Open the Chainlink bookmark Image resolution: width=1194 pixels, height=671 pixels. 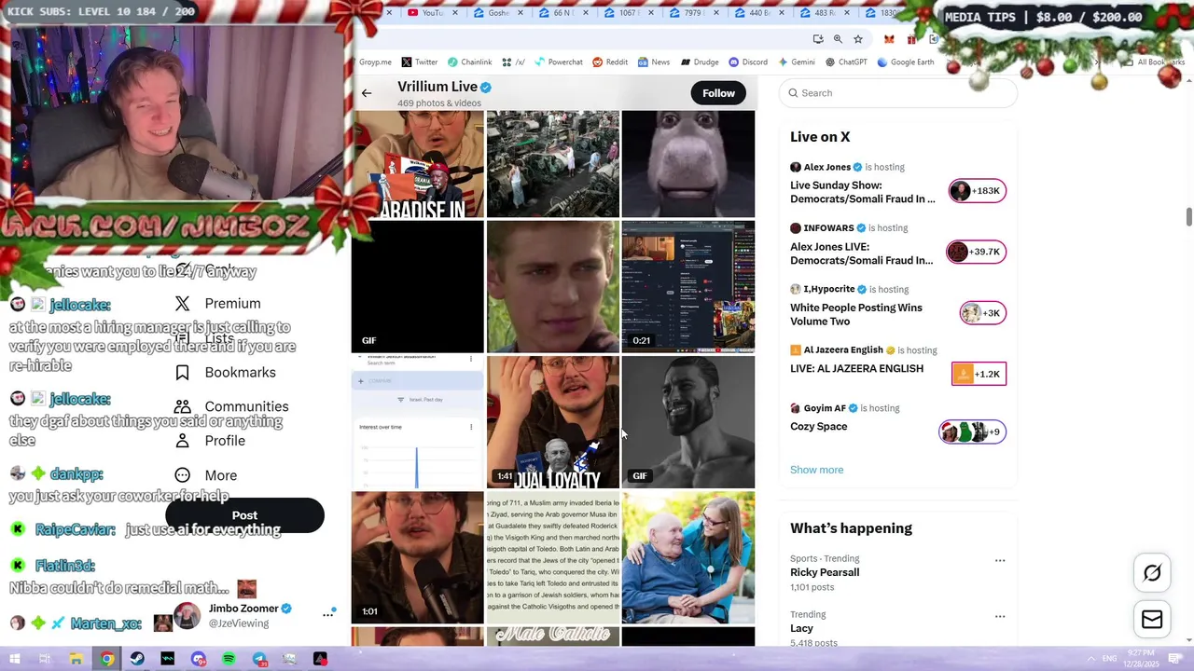click(469, 62)
